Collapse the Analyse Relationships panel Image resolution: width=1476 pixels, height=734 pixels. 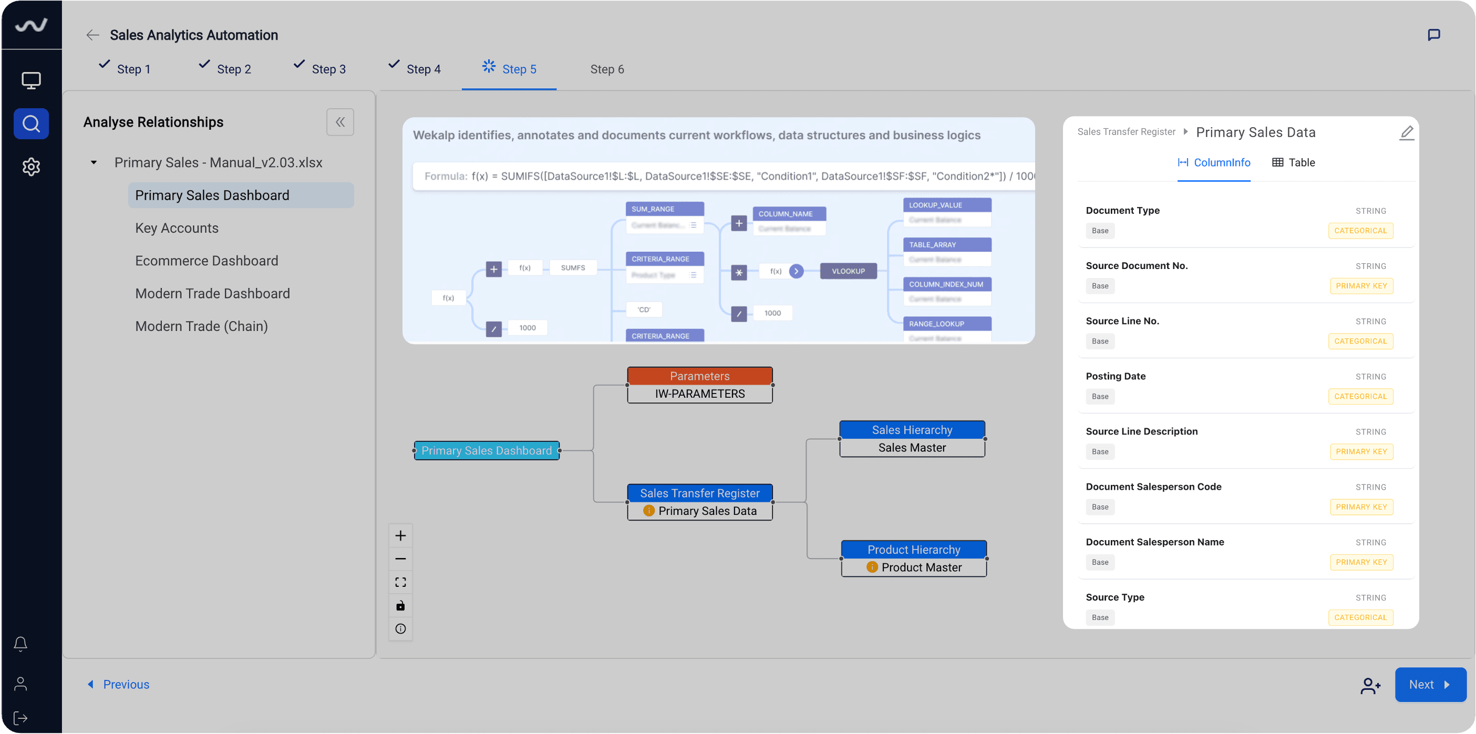(x=340, y=122)
